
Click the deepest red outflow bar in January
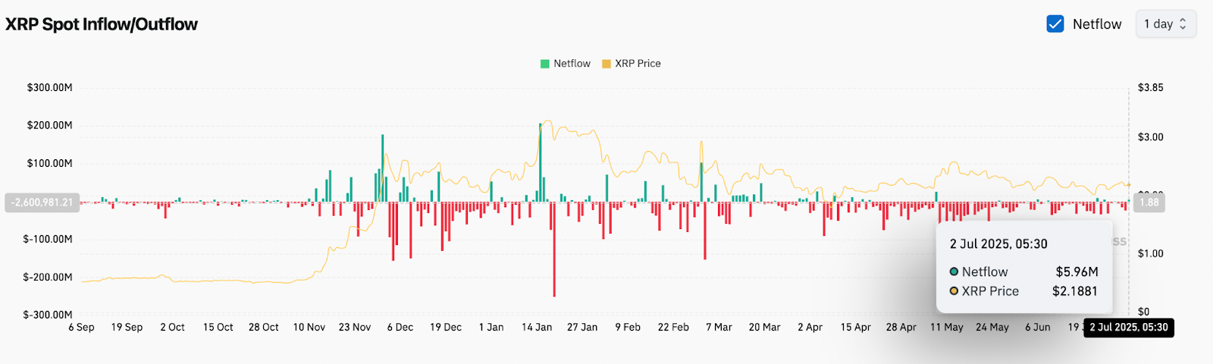tap(554, 250)
